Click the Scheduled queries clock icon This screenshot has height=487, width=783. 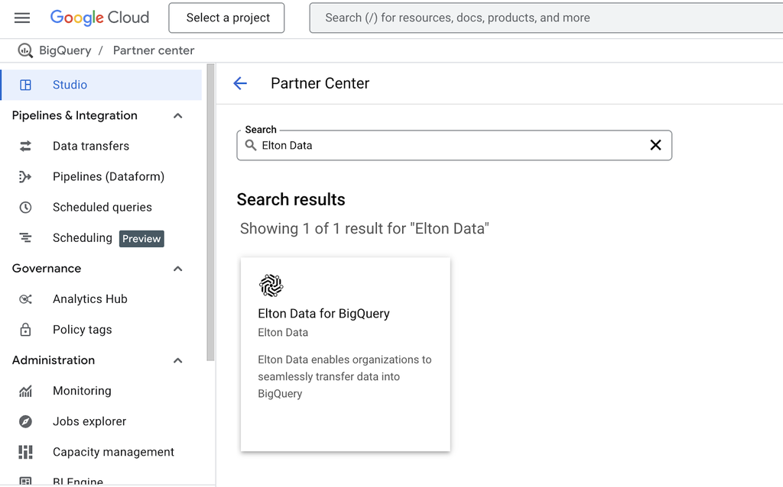click(25, 207)
